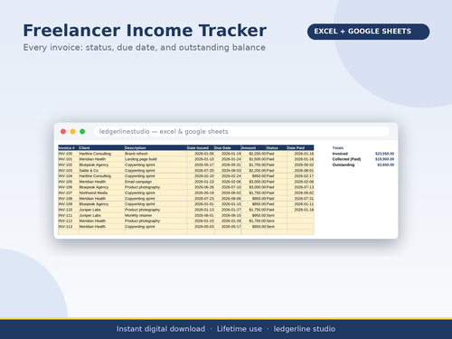Viewport: 452px width, 339px height.
Task: Click the 'Collected (Paid)' label
Action: (x=346, y=159)
